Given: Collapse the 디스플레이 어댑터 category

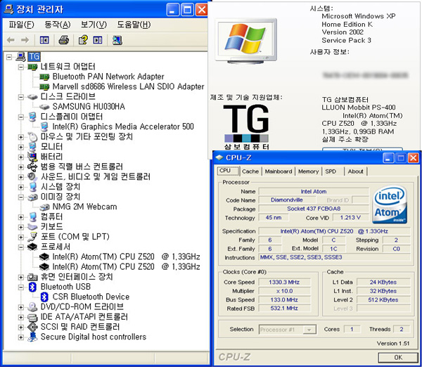Looking at the screenshot, I should [20, 117].
